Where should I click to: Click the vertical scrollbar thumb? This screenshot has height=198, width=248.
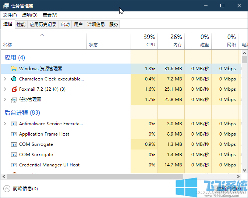pyautogui.click(x=245, y=60)
